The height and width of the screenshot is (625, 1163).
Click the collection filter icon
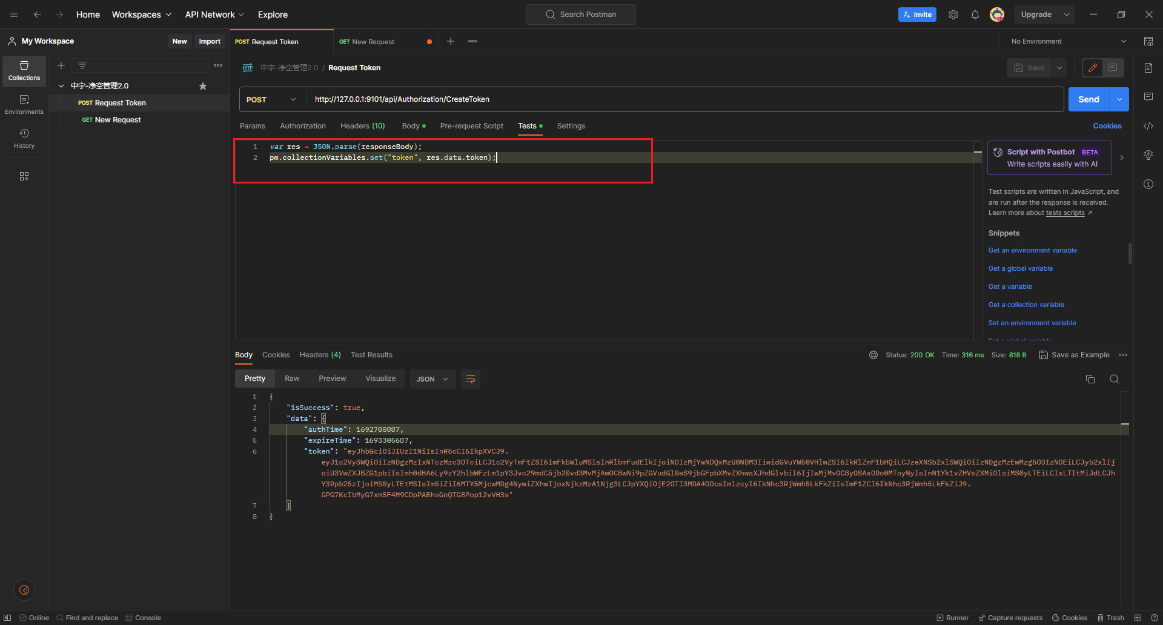click(82, 65)
